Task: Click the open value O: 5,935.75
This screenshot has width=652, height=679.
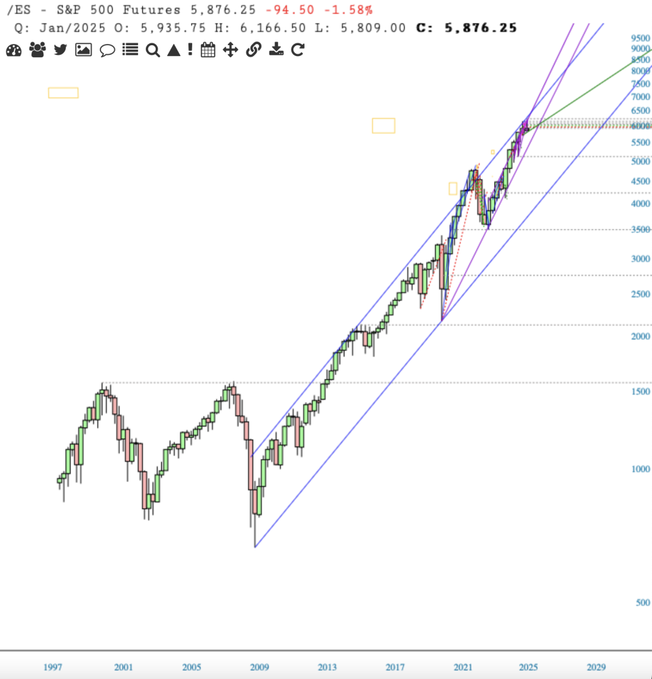Action: (x=160, y=28)
